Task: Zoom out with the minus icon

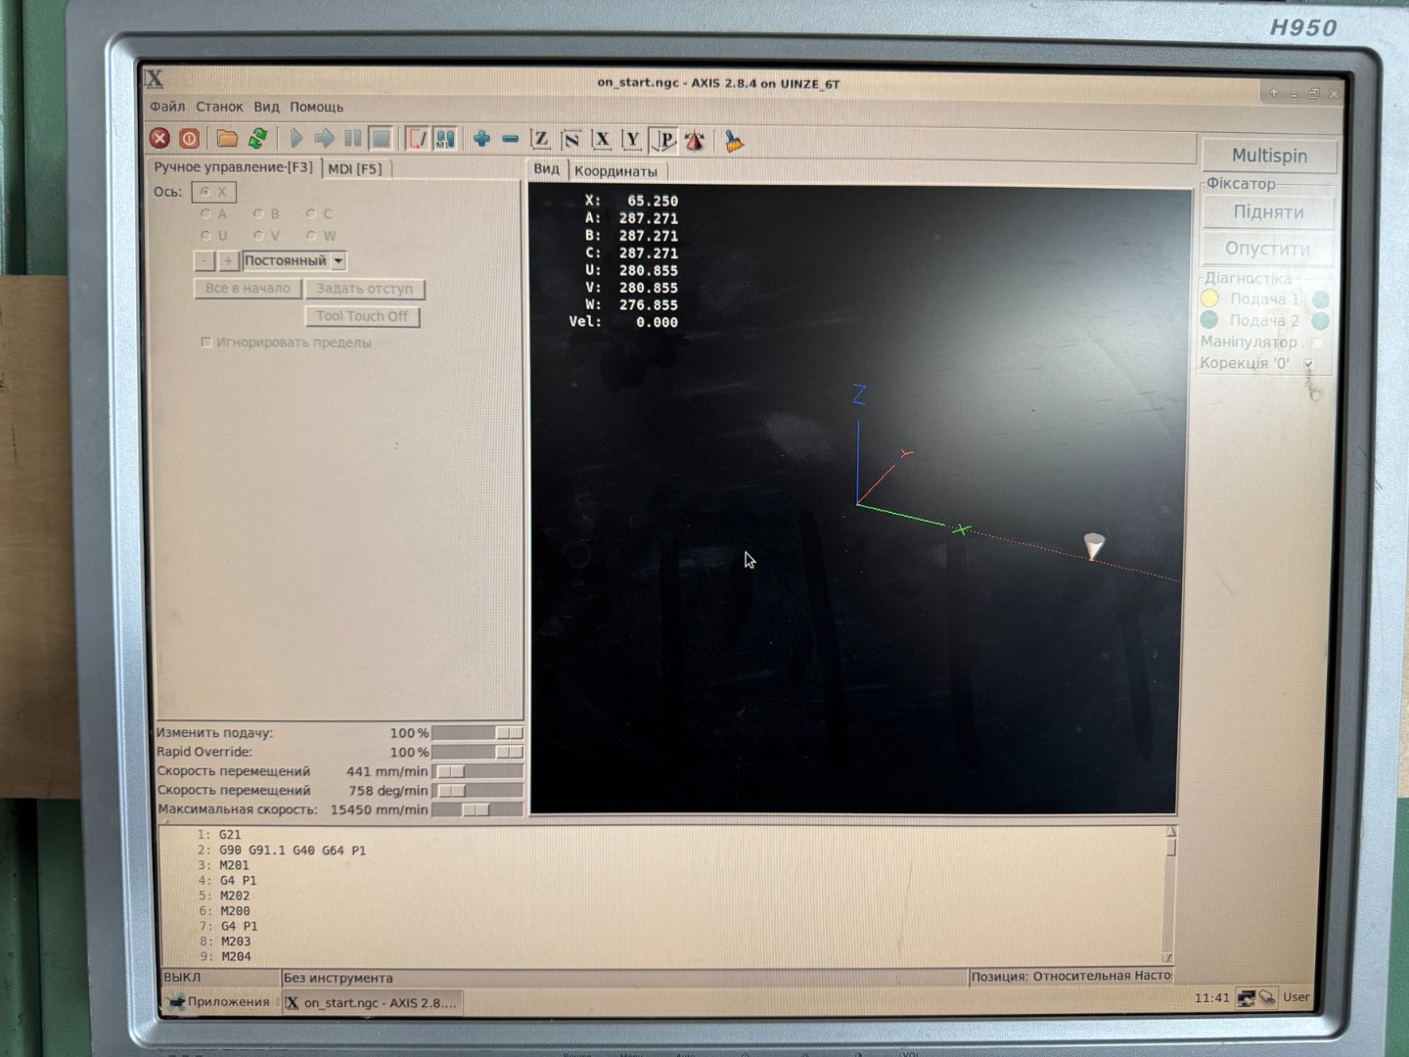Action: tap(511, 139)
